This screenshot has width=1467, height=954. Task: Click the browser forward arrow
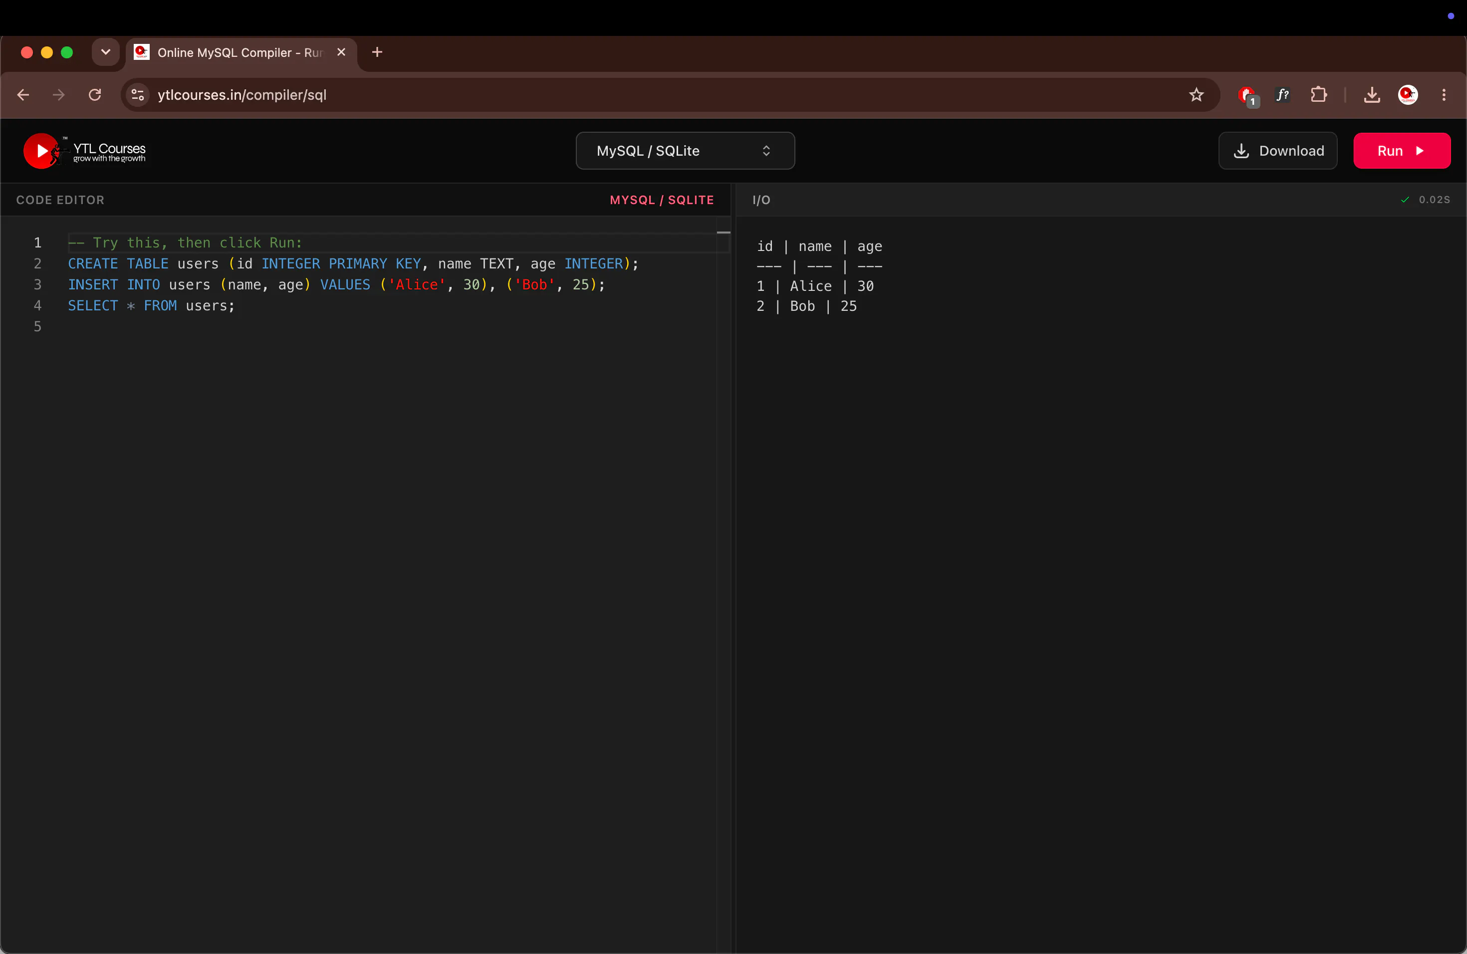58,95
